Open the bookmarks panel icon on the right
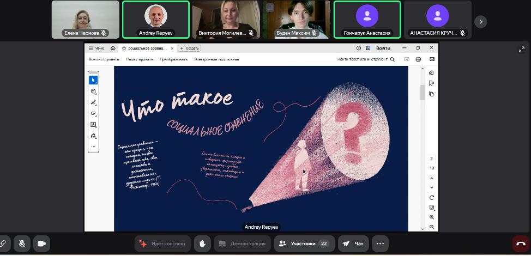 click(431, 83)
